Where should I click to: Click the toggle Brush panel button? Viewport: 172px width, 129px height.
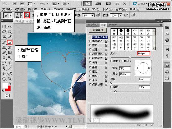(x=27, y=15)
